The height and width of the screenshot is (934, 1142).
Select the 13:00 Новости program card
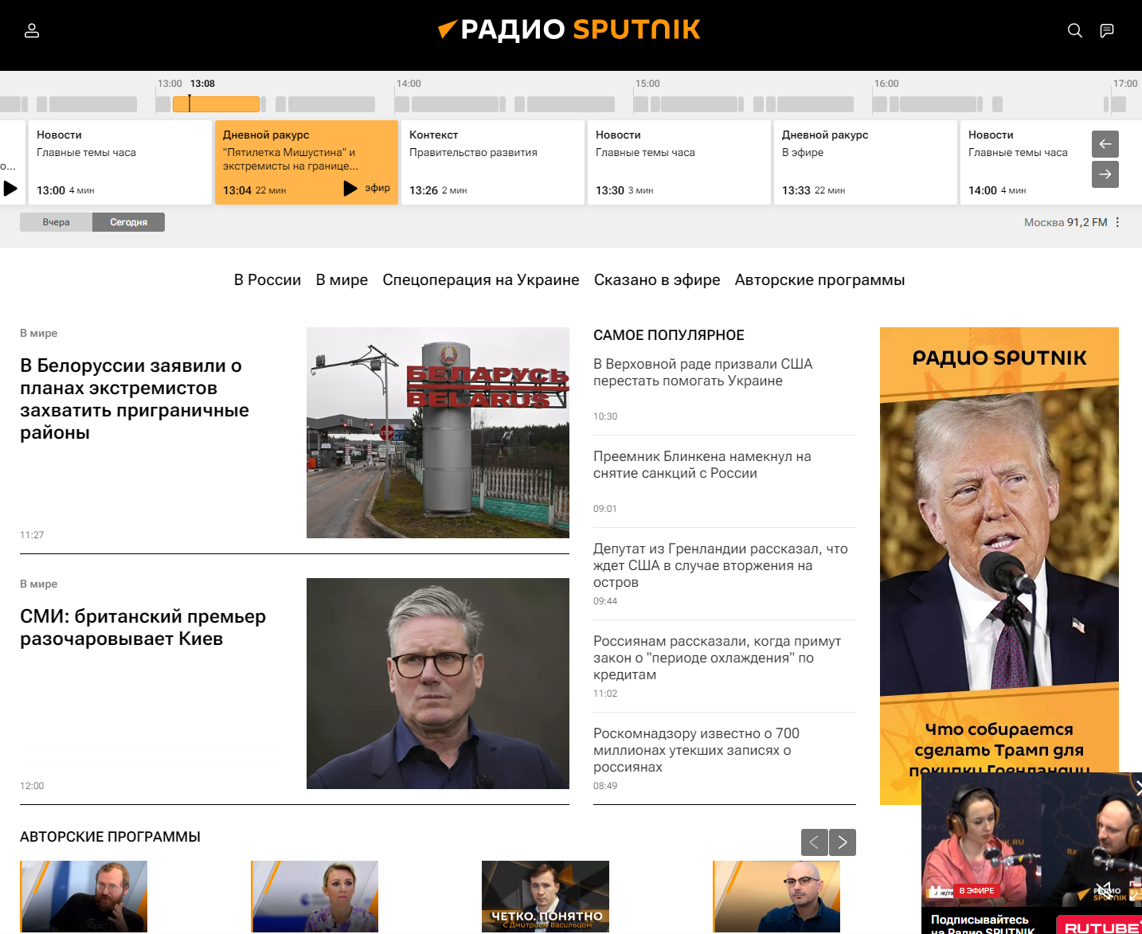tap(119, 162)
